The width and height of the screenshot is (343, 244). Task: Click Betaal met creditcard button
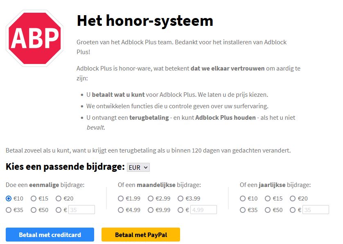point(50,235)
